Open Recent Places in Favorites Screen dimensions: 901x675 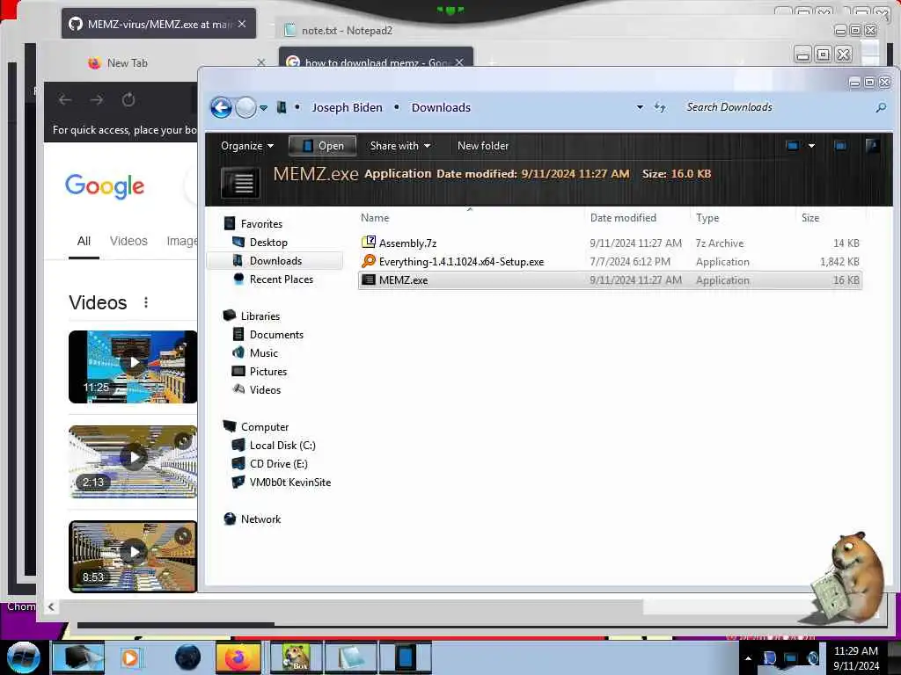281,279
